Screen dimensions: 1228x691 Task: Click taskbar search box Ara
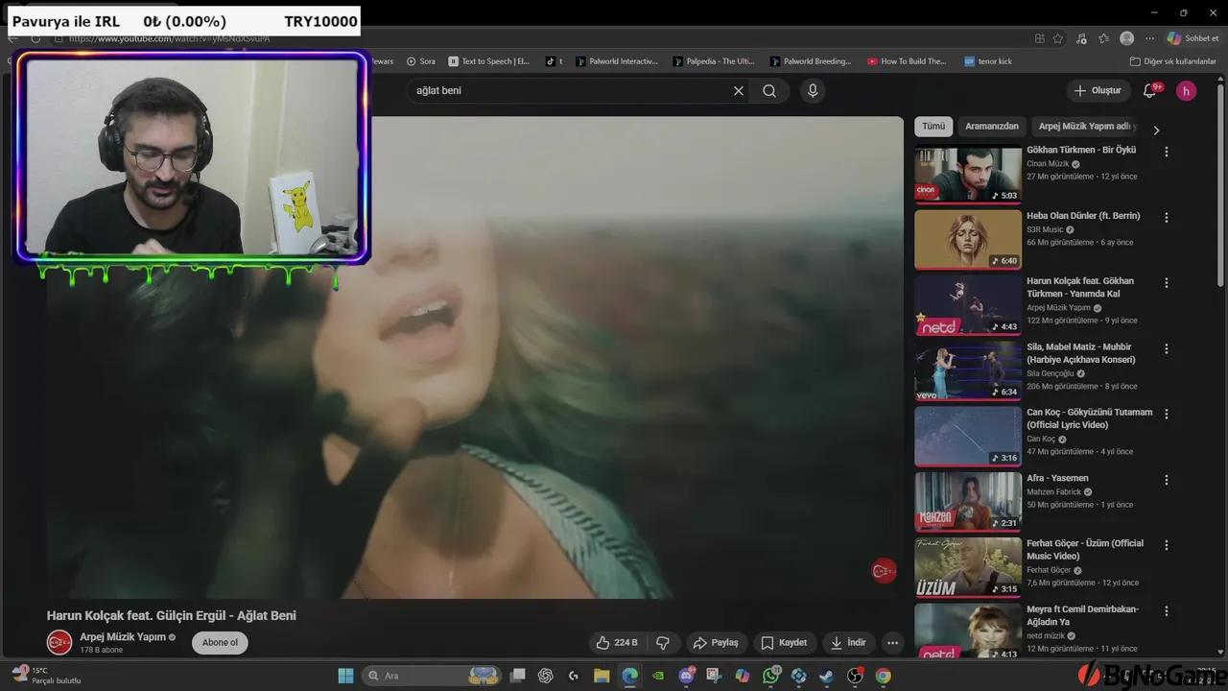click(433, 676)
